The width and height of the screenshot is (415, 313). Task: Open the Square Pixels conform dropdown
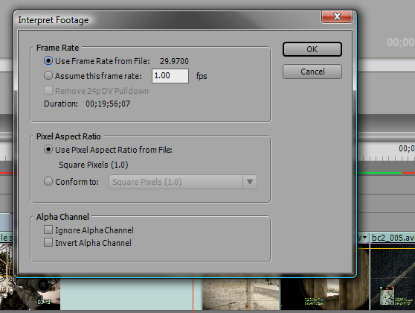pyautogui.click(x=183, y=182)
